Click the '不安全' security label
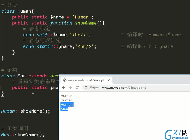 94,88
